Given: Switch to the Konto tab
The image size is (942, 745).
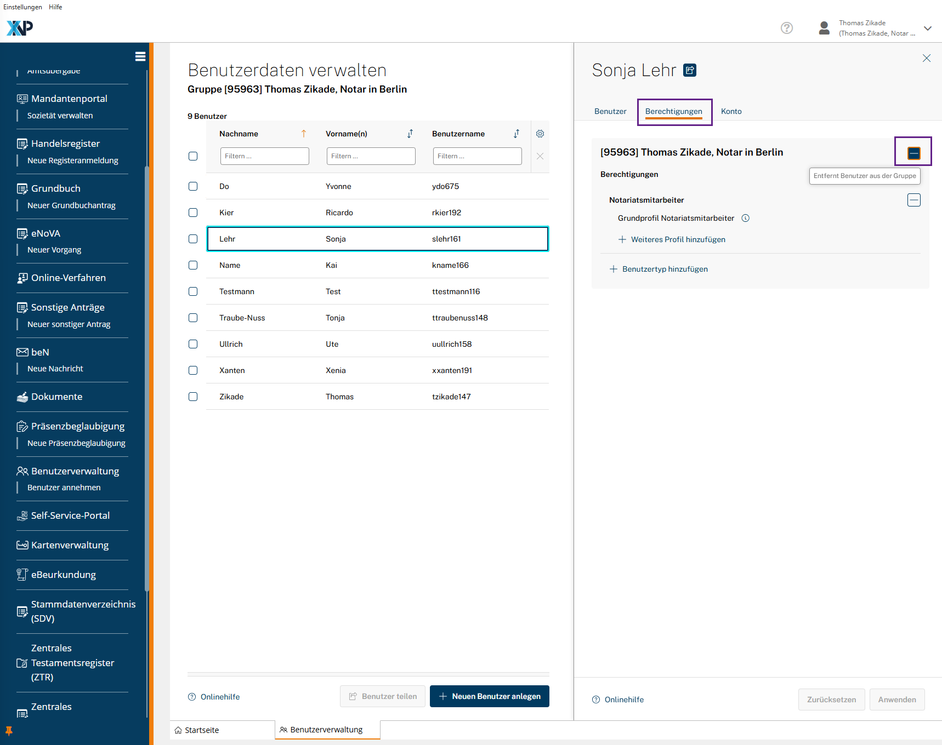Looking at the screenshot, I should [x=731, y=111].
